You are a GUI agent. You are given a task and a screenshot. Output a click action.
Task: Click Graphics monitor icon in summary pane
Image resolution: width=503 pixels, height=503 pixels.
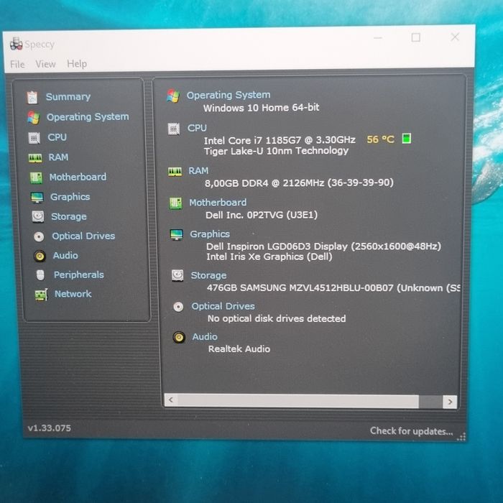177,235
